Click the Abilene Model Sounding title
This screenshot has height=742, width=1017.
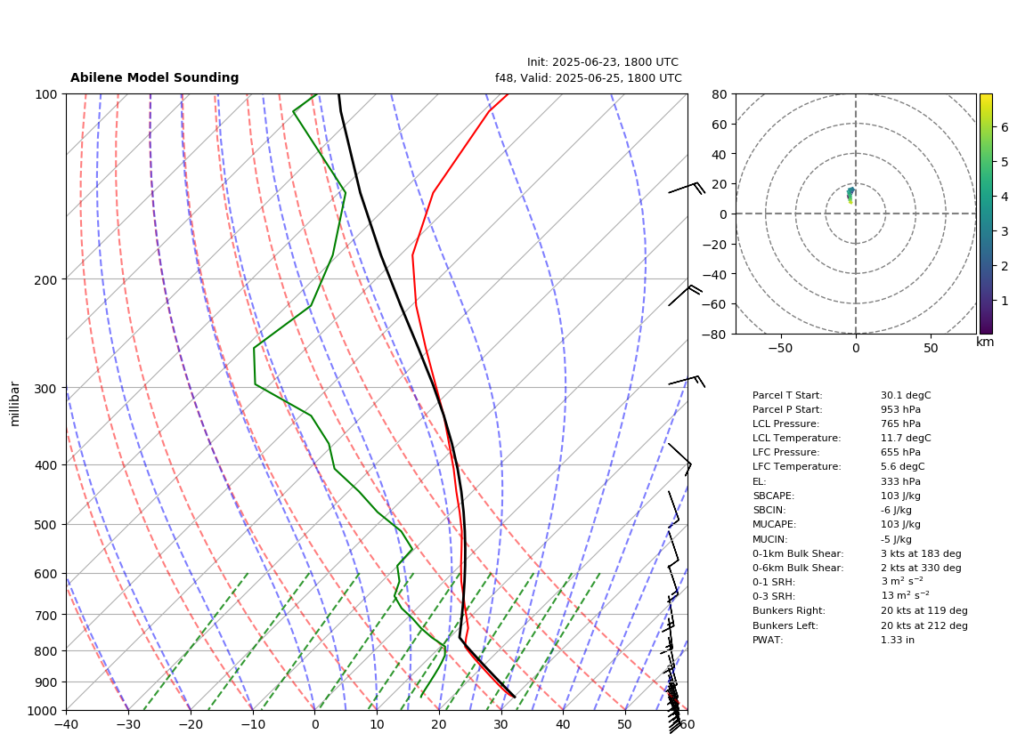pyautogui.click(x=154, y=77)
